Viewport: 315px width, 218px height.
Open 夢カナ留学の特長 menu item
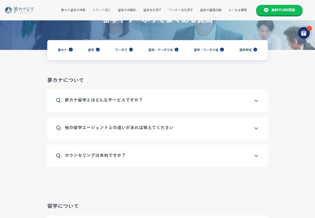[x=73, y=10]
